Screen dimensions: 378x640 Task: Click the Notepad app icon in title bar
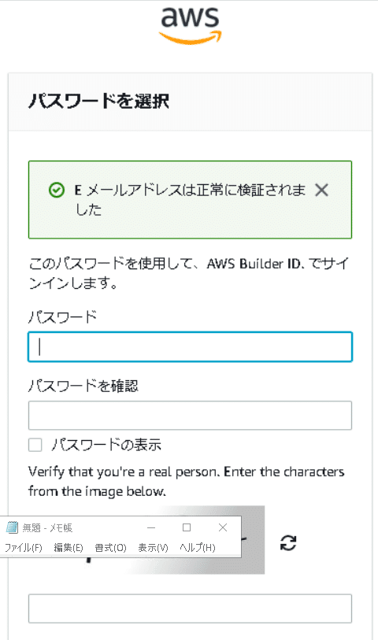tap(12, 527)
